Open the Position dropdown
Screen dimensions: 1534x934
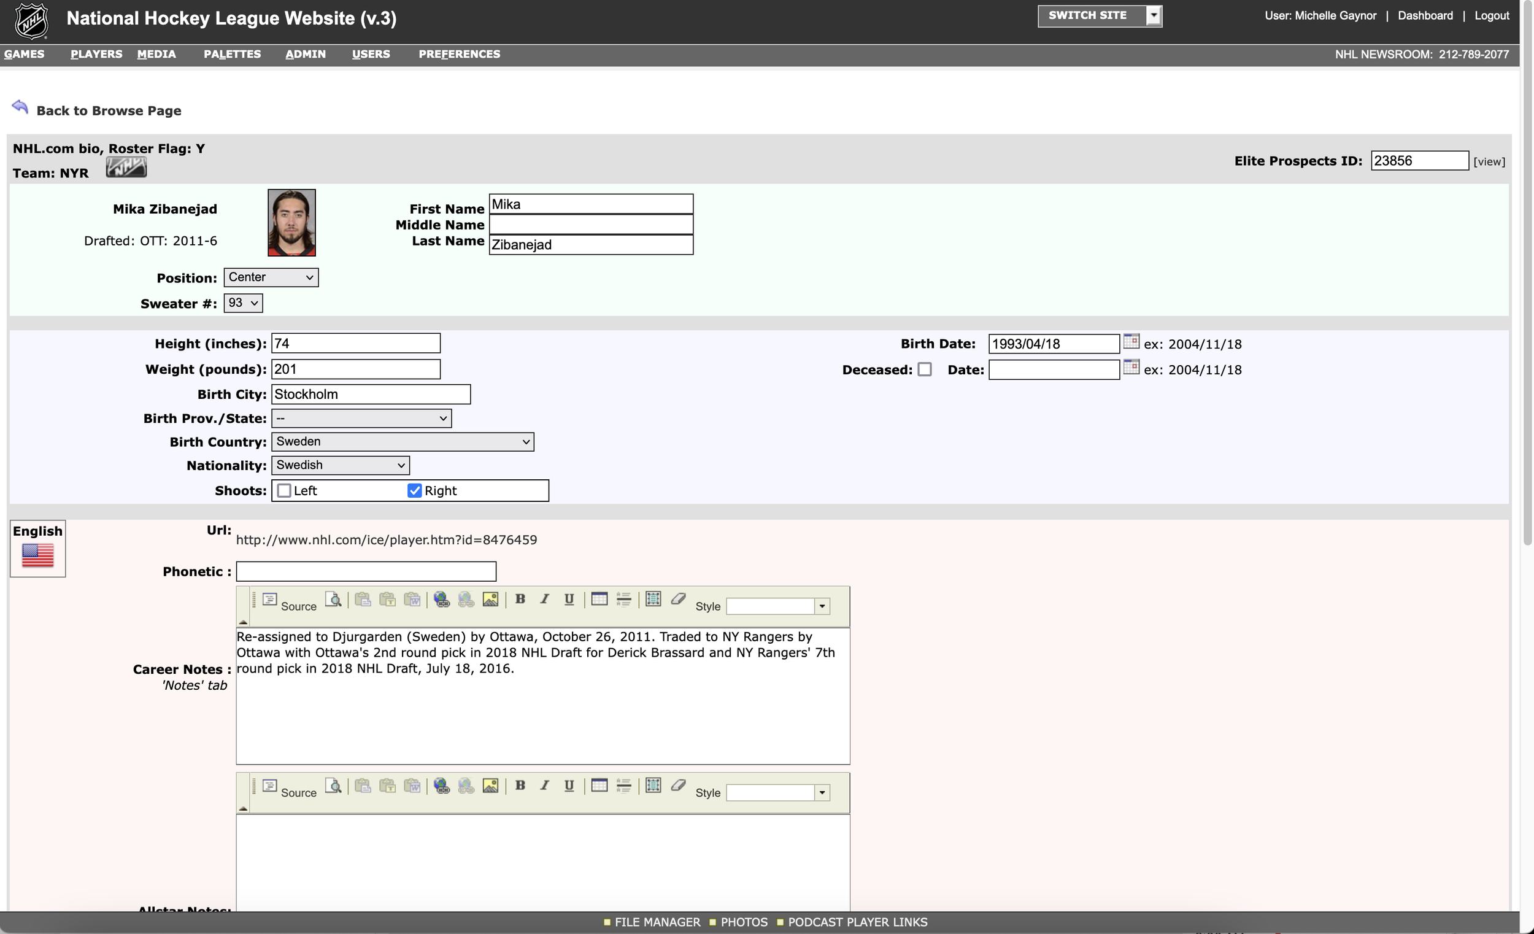click(x=271, y=277)
